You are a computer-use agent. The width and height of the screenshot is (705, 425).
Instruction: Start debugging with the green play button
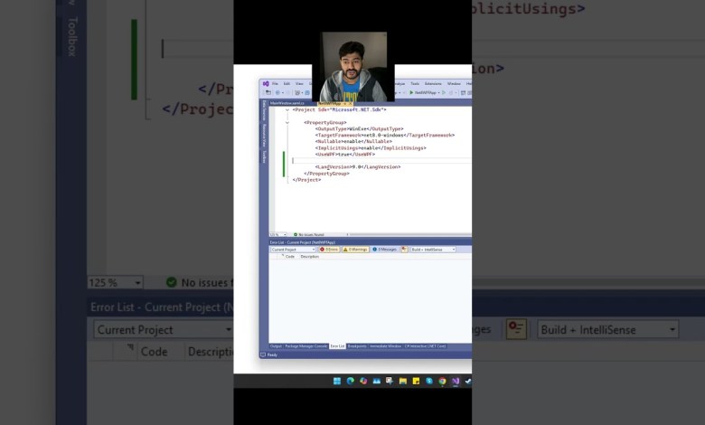pos(411,92)
